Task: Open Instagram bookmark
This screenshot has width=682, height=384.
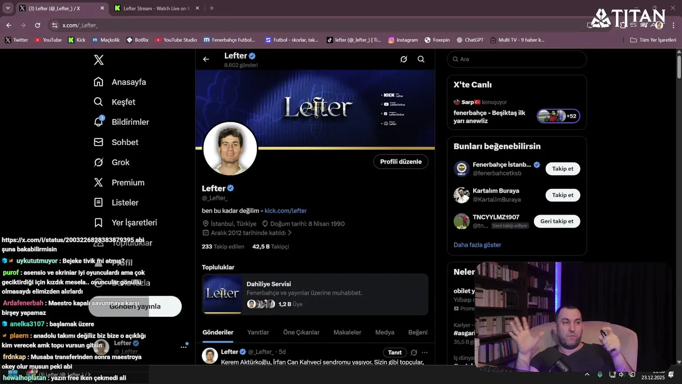Action: coord(403,40)
